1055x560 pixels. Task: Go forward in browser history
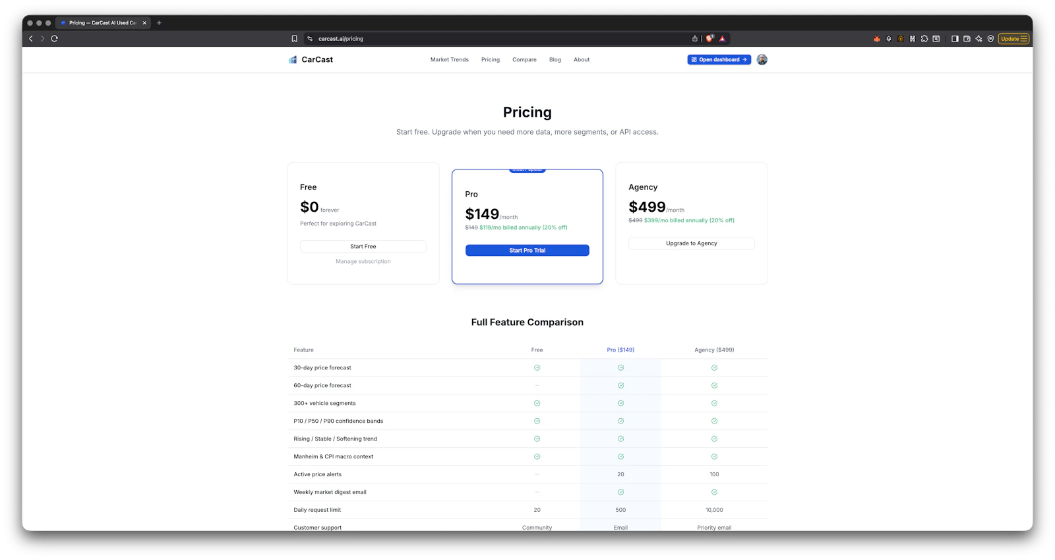pyautogui.click(x=42, y=38)
